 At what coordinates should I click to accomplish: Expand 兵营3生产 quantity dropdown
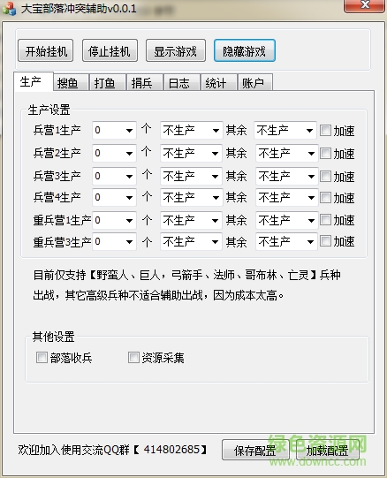pyautogui.click(x=114, y=176)
